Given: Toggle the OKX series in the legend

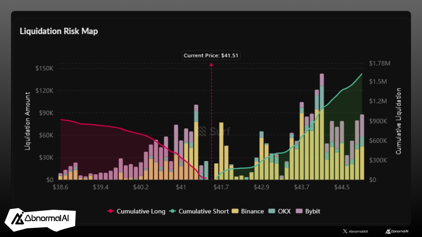Looking at the screenshot, I should 284,211.
